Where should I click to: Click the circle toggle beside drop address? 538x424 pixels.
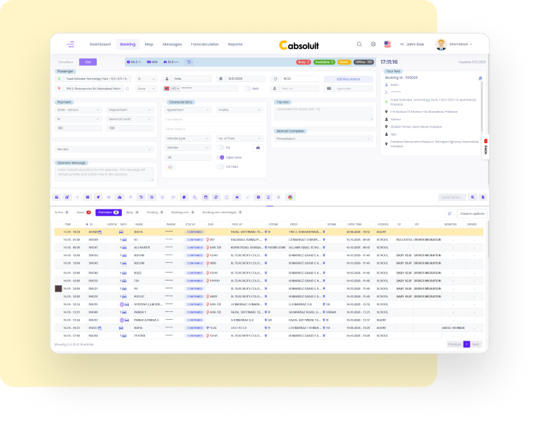click(127, 88)
